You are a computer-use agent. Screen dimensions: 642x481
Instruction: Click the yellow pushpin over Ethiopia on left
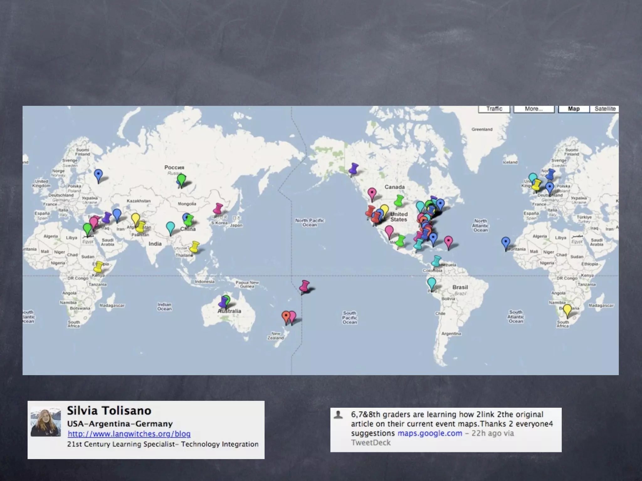click(98, 267)
